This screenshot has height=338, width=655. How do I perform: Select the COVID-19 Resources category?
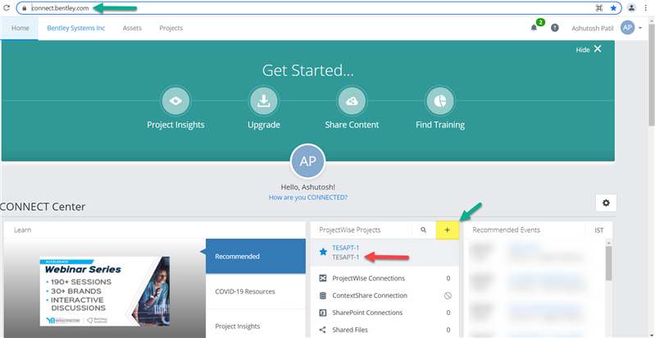coord(256,291)
